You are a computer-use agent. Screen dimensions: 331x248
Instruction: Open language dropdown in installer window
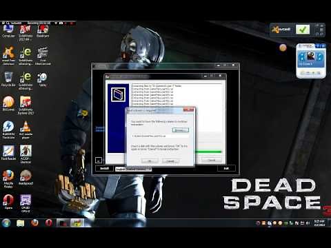tap(133, 169)
